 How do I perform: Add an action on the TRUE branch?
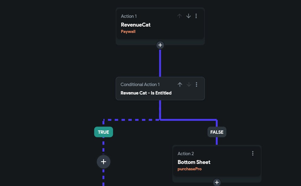tap(103, 162)
